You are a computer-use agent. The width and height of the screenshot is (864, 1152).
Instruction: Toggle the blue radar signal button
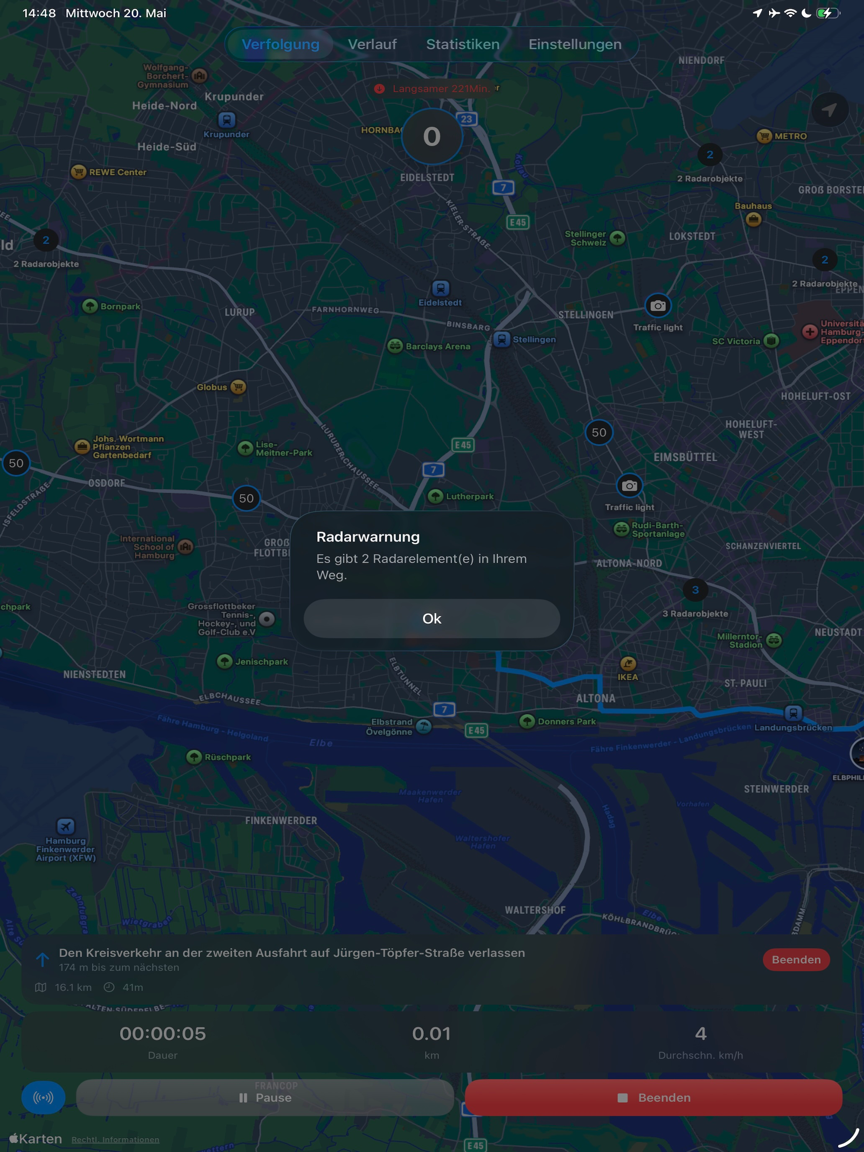pyautogui.click(x=43, y=1097)
